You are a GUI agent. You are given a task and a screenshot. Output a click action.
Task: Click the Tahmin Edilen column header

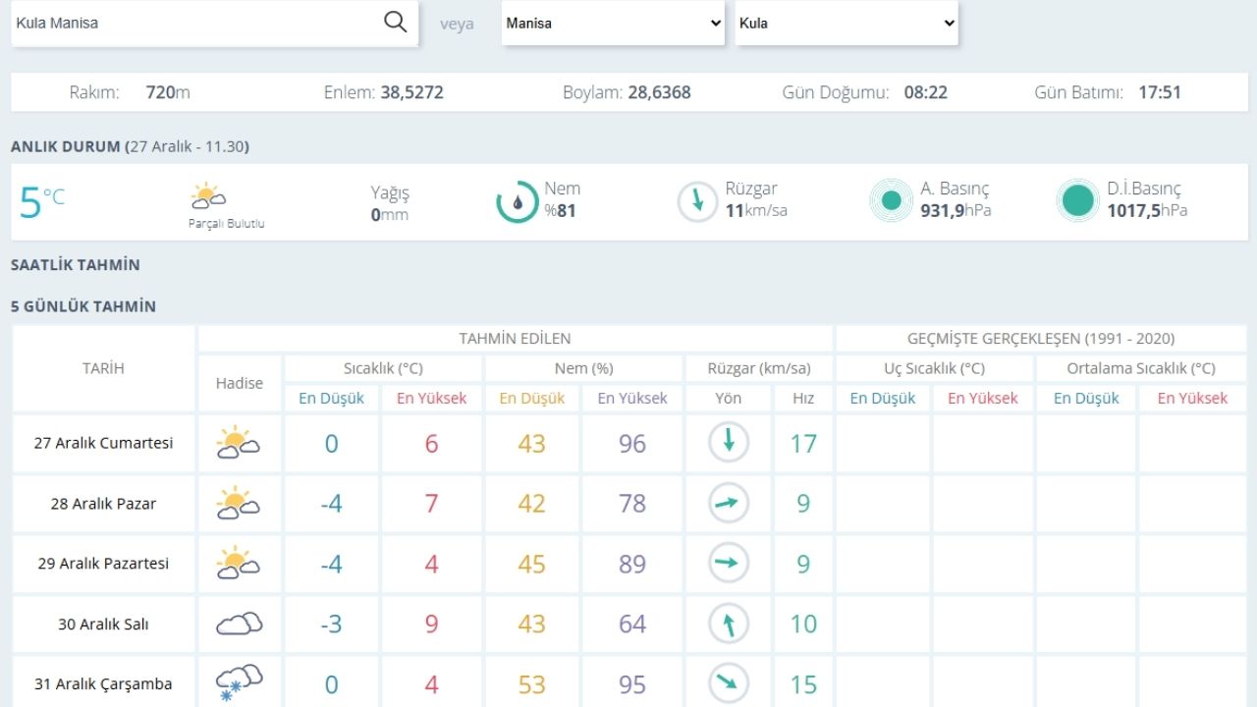pos(515,339)
